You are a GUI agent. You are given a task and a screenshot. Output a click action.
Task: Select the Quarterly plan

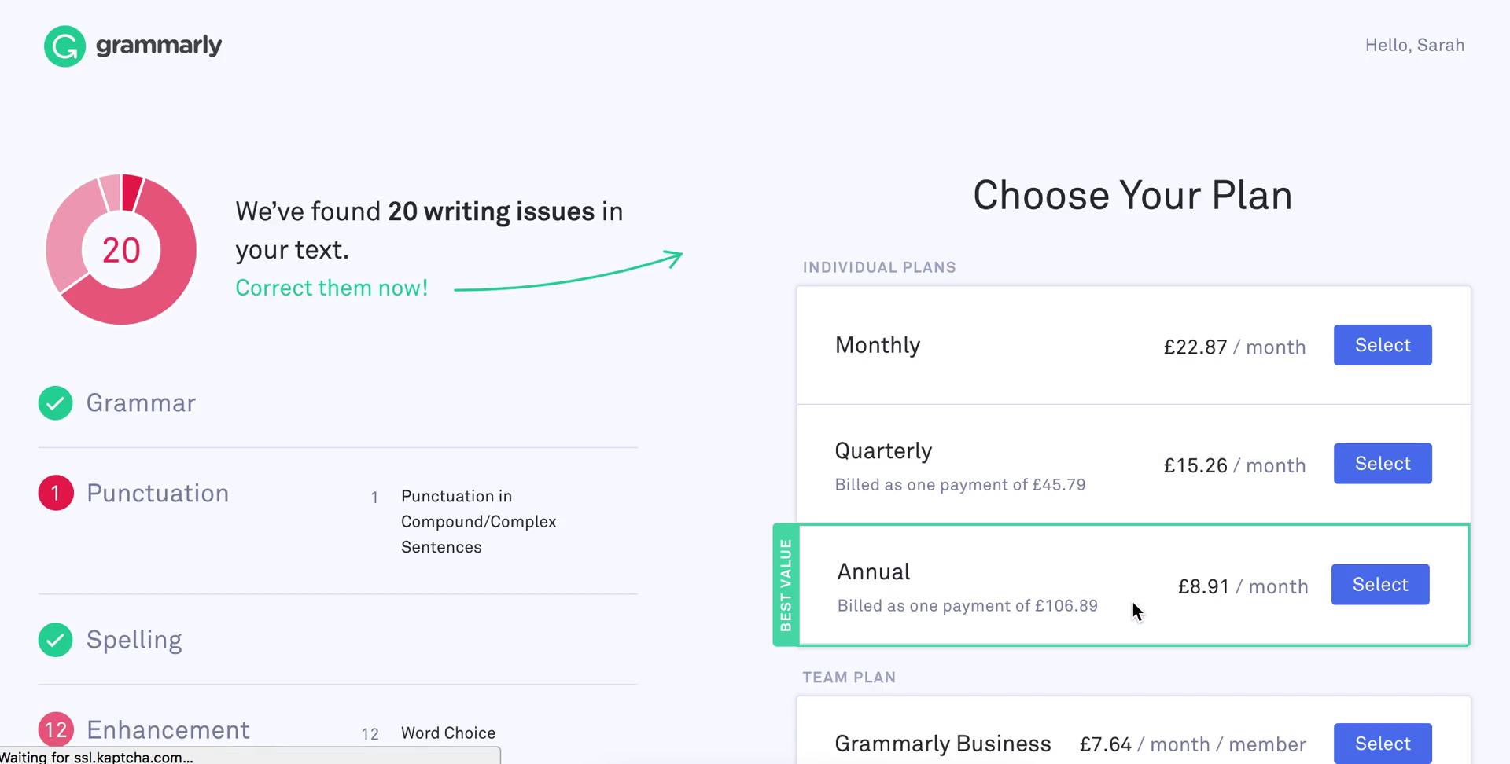coord(1383,464)
